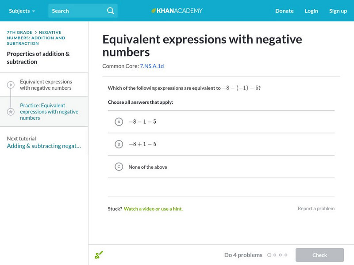Viewport: 354px width, 265px height.
Task: Expand the Subjects dropdown menu
Action: (x=22, y=11)
